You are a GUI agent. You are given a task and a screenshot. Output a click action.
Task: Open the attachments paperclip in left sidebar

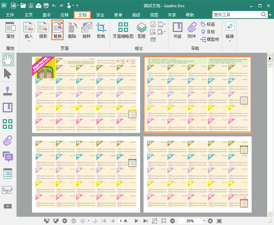8,140
